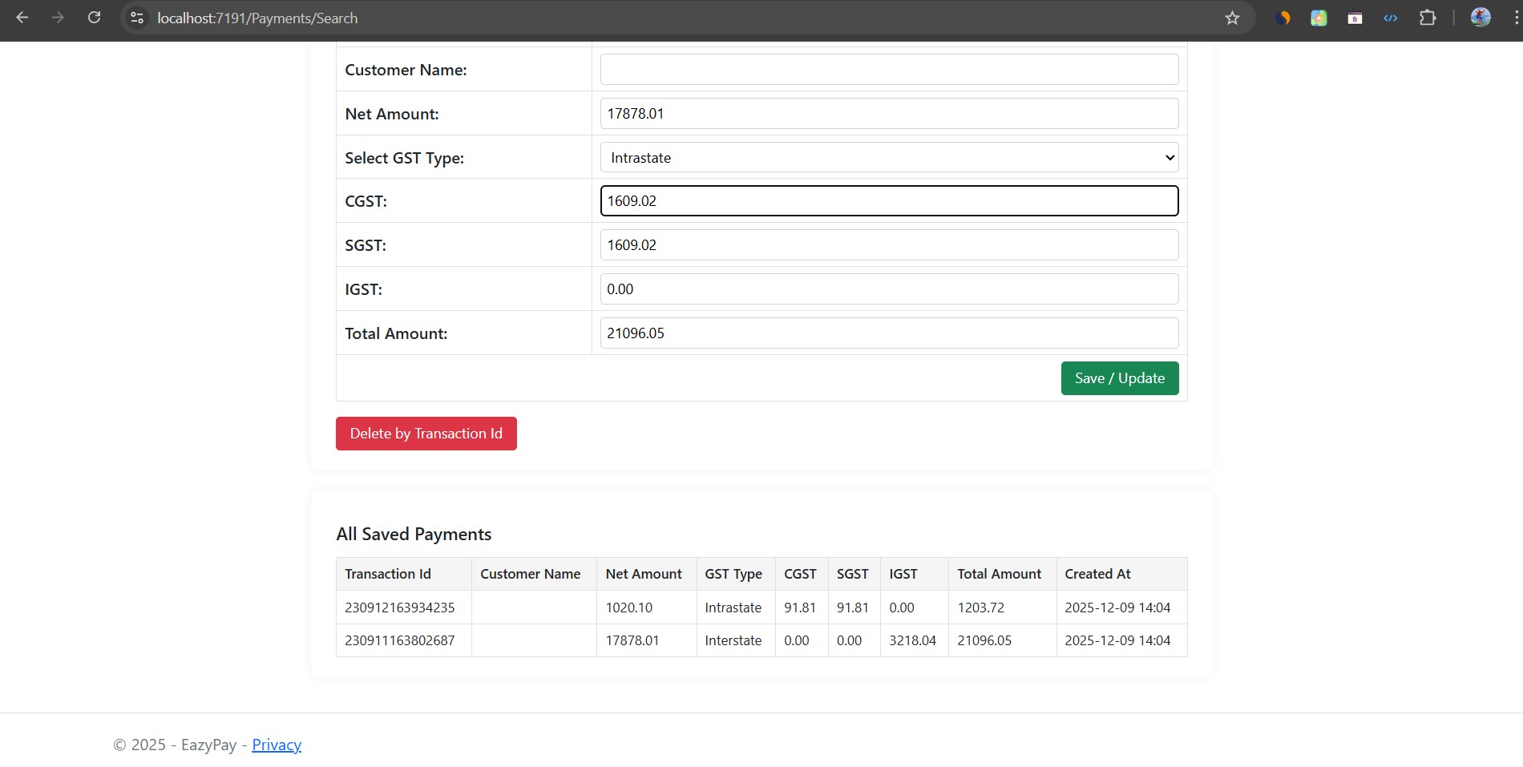Click the blue code brackets extension icon
Screen dimensions: 1523x767
coord(1391,18)
